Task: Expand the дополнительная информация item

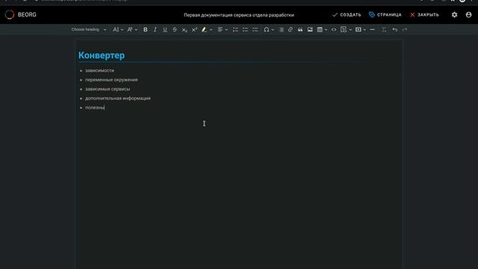Action: coord(81,99)
